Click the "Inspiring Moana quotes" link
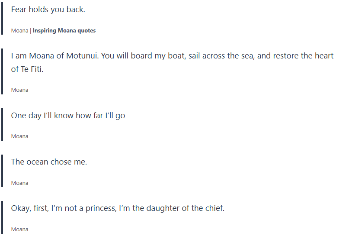This screenshot has width=349, height=236. 64,31
